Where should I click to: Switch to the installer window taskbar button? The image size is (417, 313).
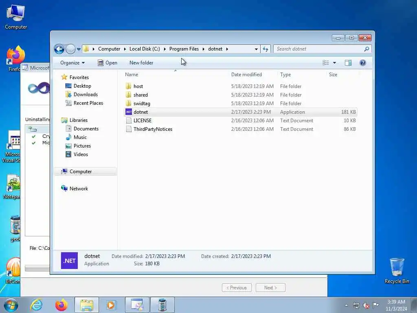coord(137,305)
